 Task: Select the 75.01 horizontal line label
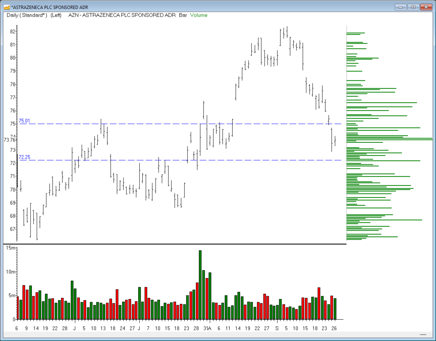(x=24, y=121)
